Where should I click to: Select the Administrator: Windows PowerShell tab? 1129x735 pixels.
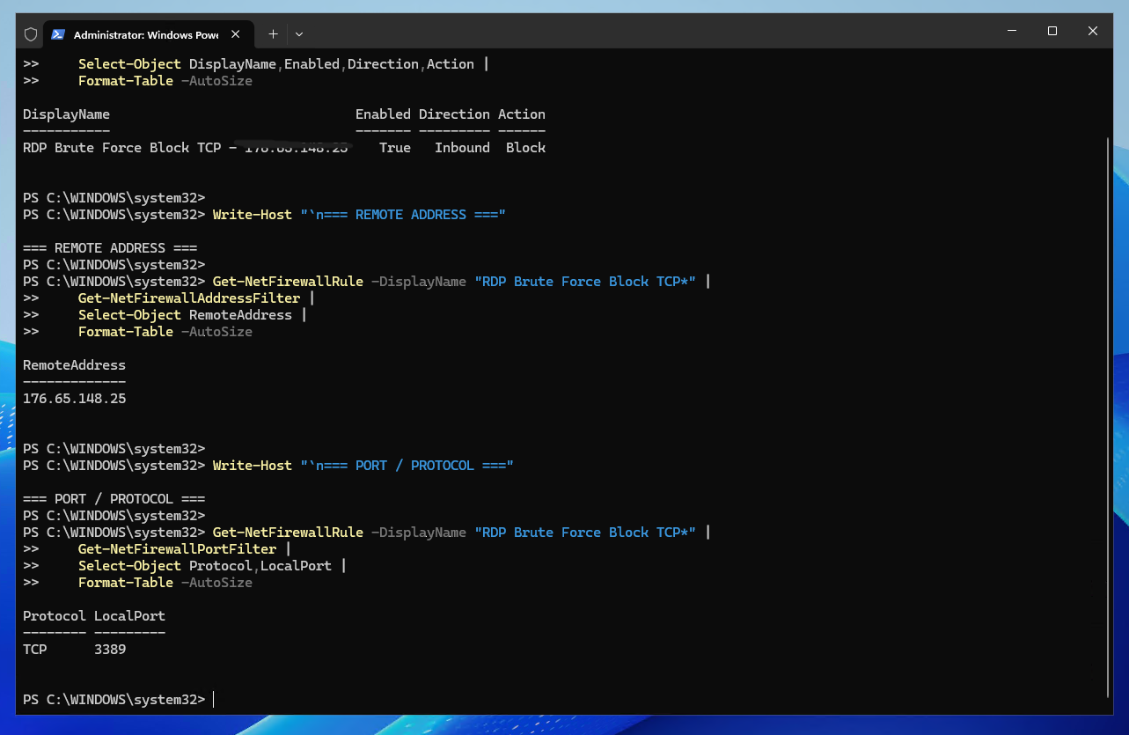[146, 34]
